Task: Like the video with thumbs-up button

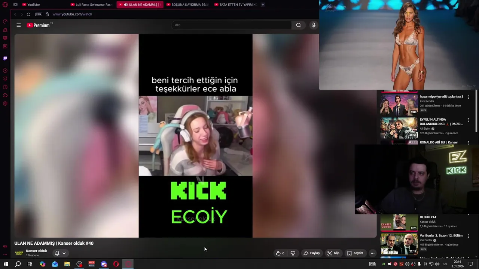Action: click(x=280, y=253)
